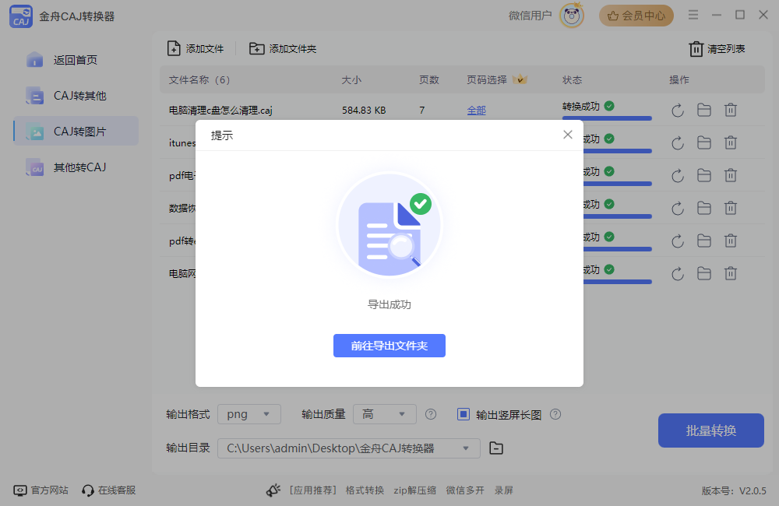Open output folder for 电脑清理c盘怎么清理.caj
The height and width of the screenshot is (506, 779).
click(x=704, y=110)
